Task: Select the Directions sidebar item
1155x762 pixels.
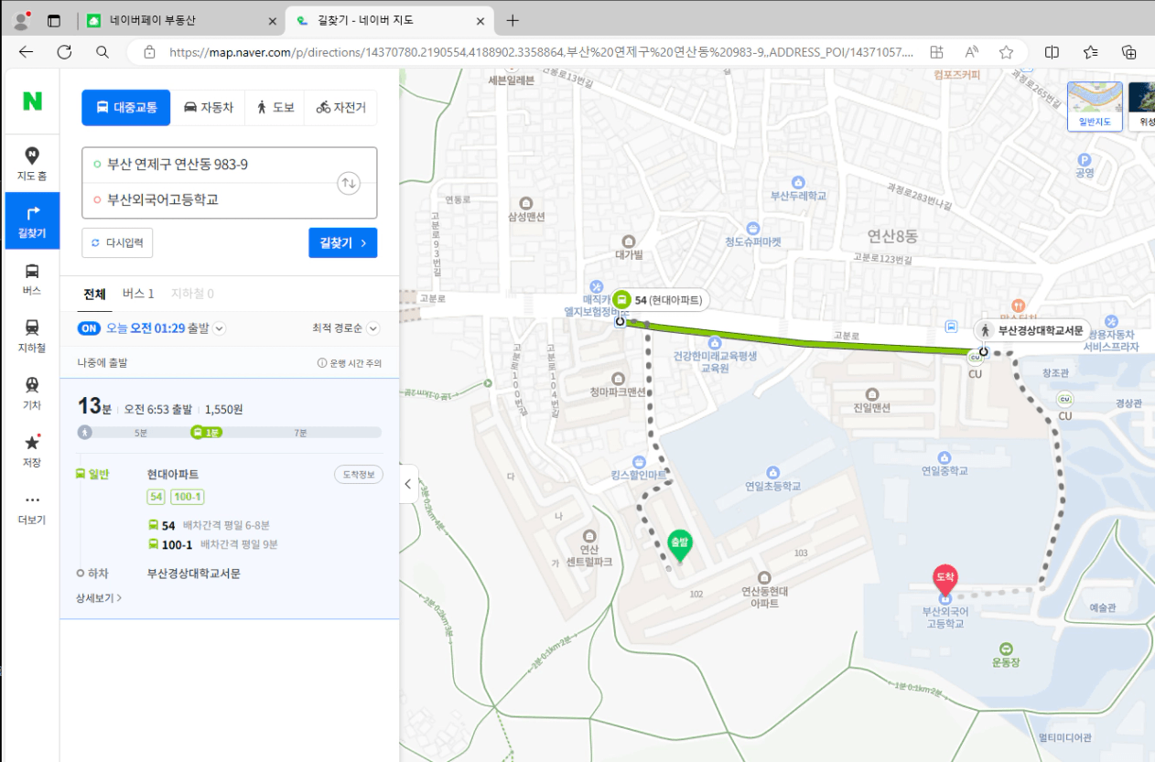Action: tap(32, 220)
